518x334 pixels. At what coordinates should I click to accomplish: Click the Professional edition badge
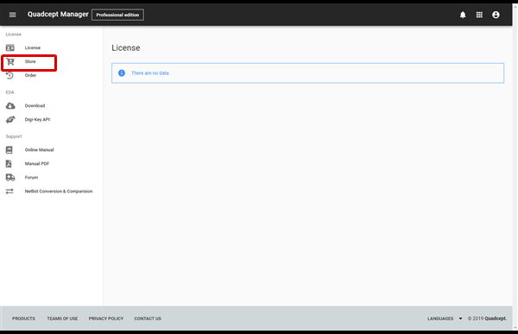[117, 15]
